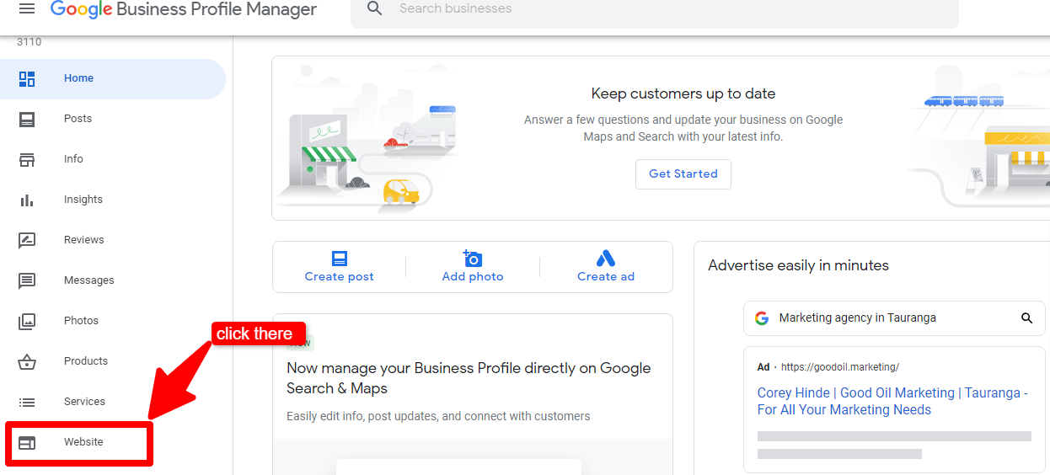Image resolution: width=1050 pixels, height=475 pixels.
Task: Open the Website menu item
Action: 113,442
